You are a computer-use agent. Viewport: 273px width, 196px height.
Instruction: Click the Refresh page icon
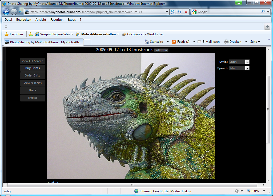(179, 12)
